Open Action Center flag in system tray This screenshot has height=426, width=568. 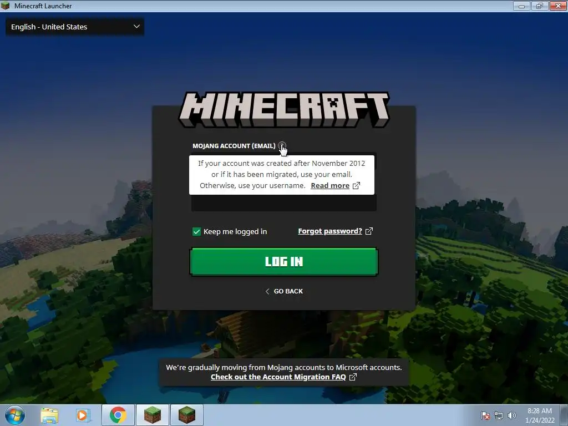pyautogui.click(x=485, y=415)
